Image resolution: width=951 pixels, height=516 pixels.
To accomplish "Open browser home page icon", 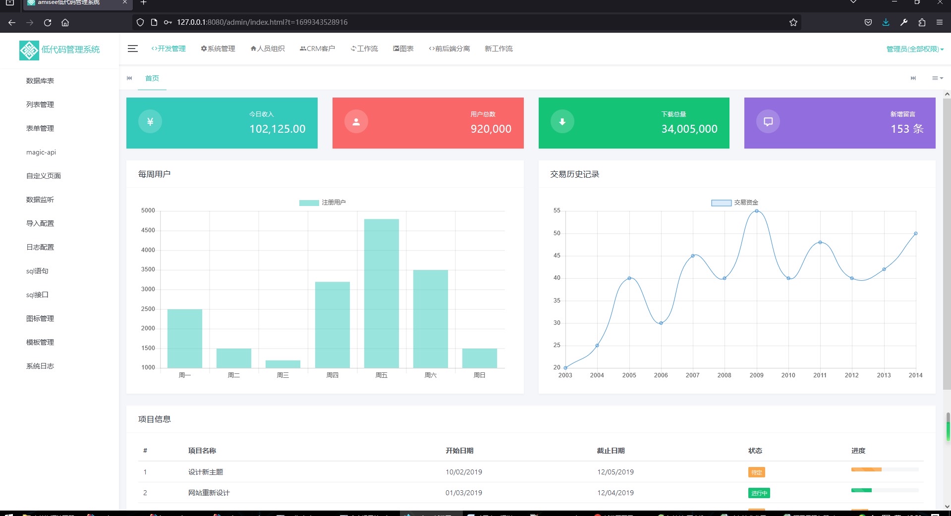I will coord(65,22).
